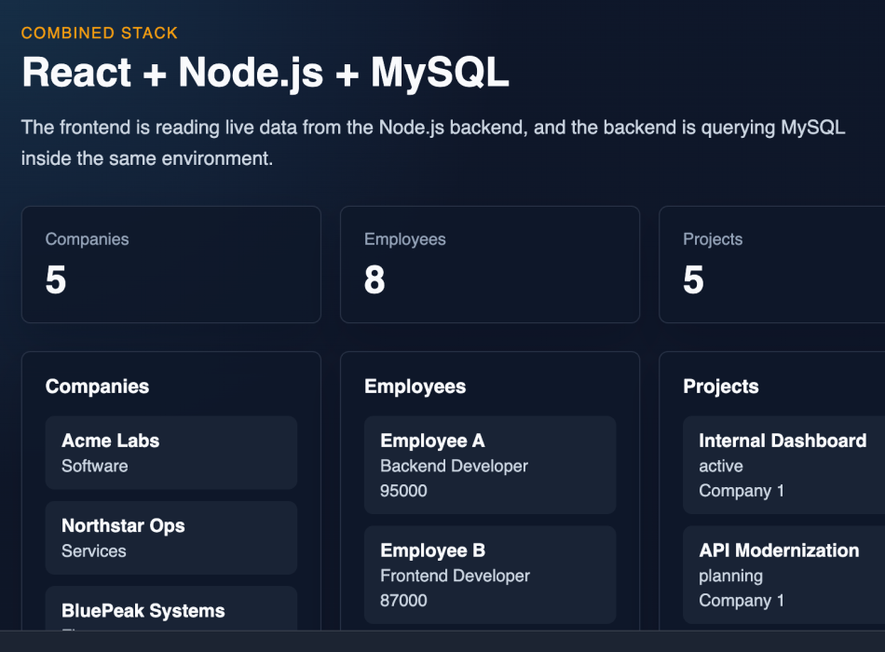Click the active status under Internal Dashboard

(721, 466)
